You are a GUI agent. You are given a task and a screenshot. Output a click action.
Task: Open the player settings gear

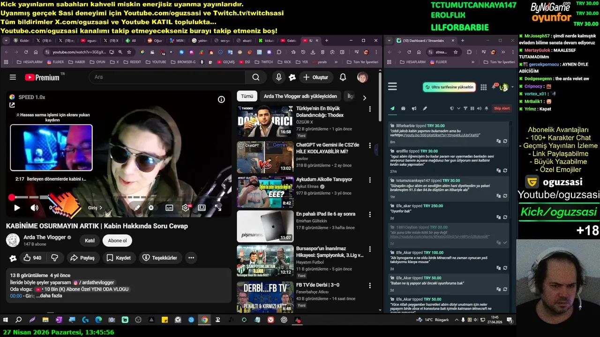186,208
